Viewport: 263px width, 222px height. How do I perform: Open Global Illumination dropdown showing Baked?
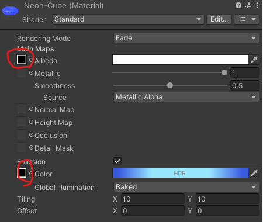186,187
